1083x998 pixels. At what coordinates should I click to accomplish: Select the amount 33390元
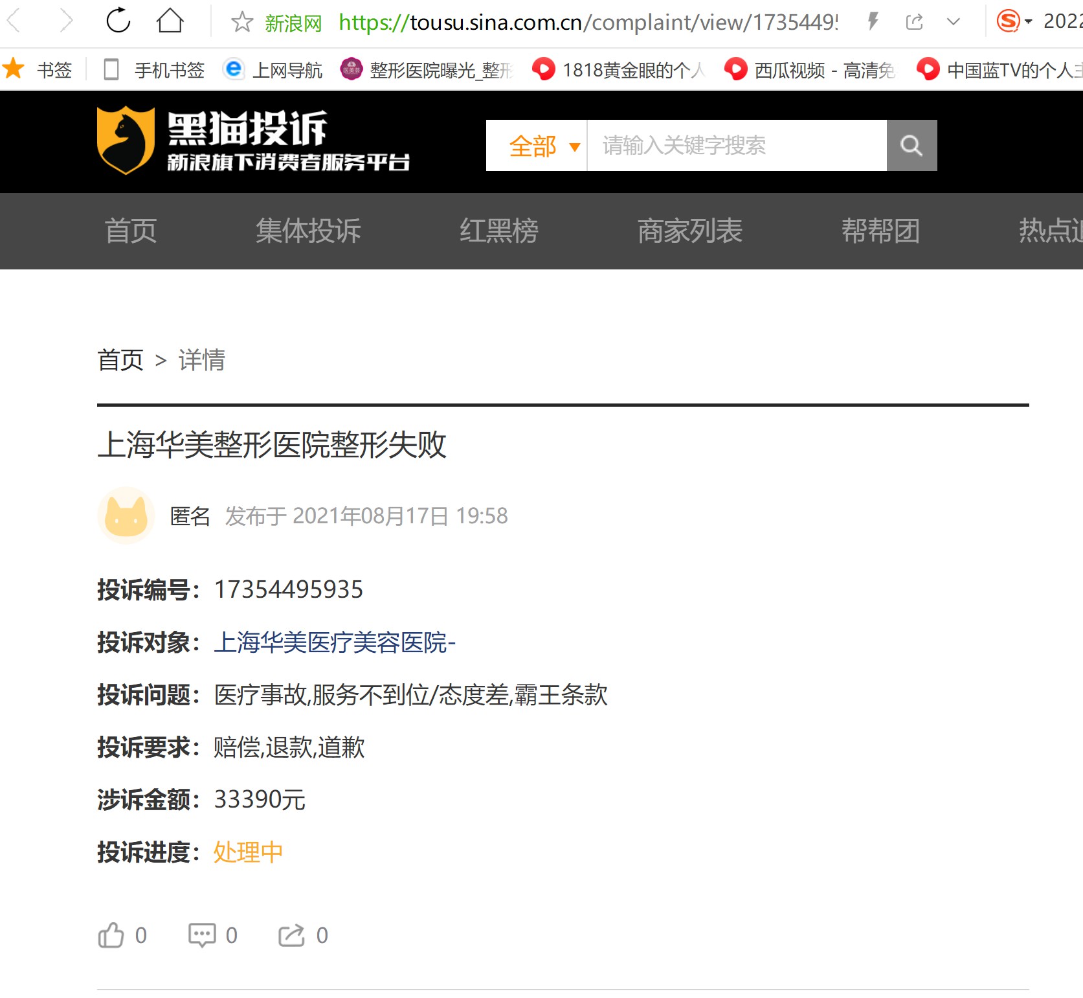(x=260, y=800)
